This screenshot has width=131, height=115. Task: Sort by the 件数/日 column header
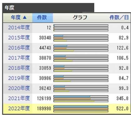(x=119, y=17)
